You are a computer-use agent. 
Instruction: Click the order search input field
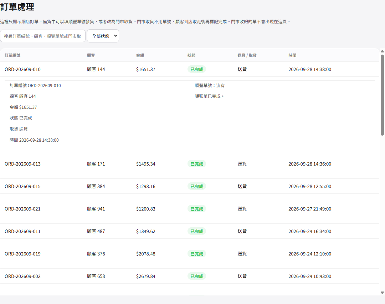pos(43,36)
